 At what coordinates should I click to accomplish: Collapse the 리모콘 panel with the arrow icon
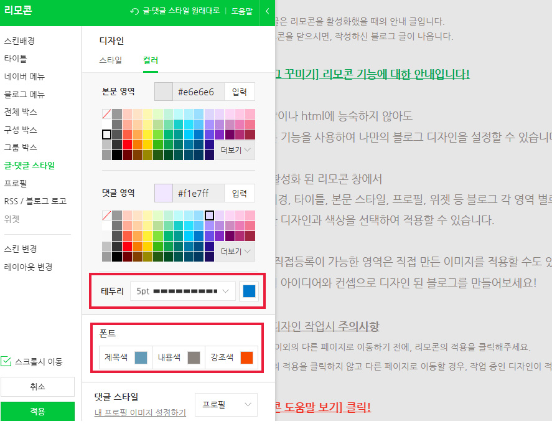point(267,11)
